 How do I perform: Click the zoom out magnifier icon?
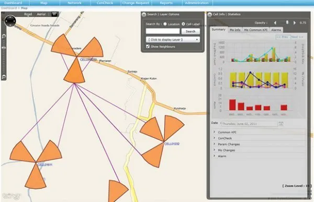[4, 77]
